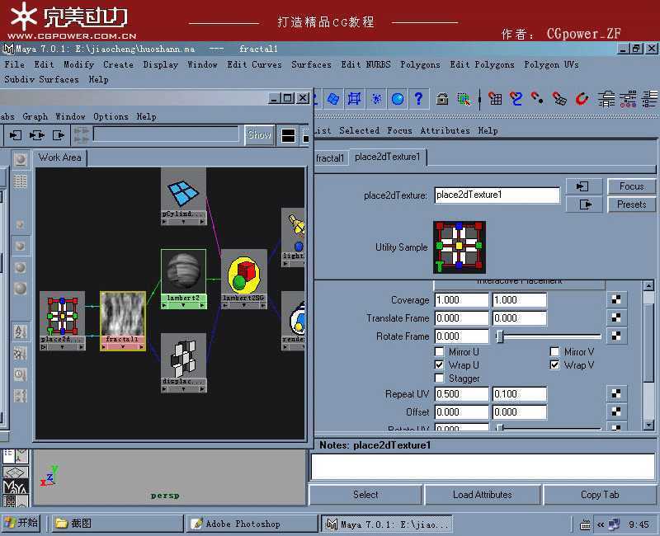Click the Rotate Frame slider handle
The image size is (660, 536).
tap(500, 336)
